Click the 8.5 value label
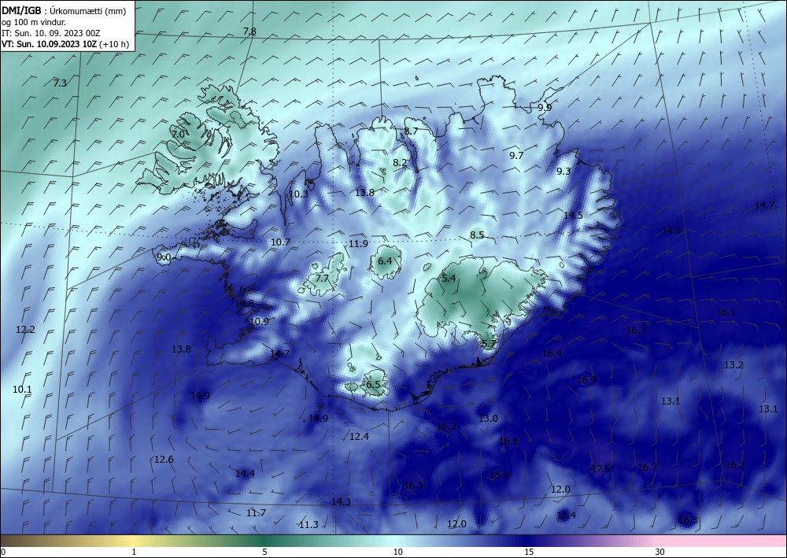The image size is (787, 558). (478, 235)
